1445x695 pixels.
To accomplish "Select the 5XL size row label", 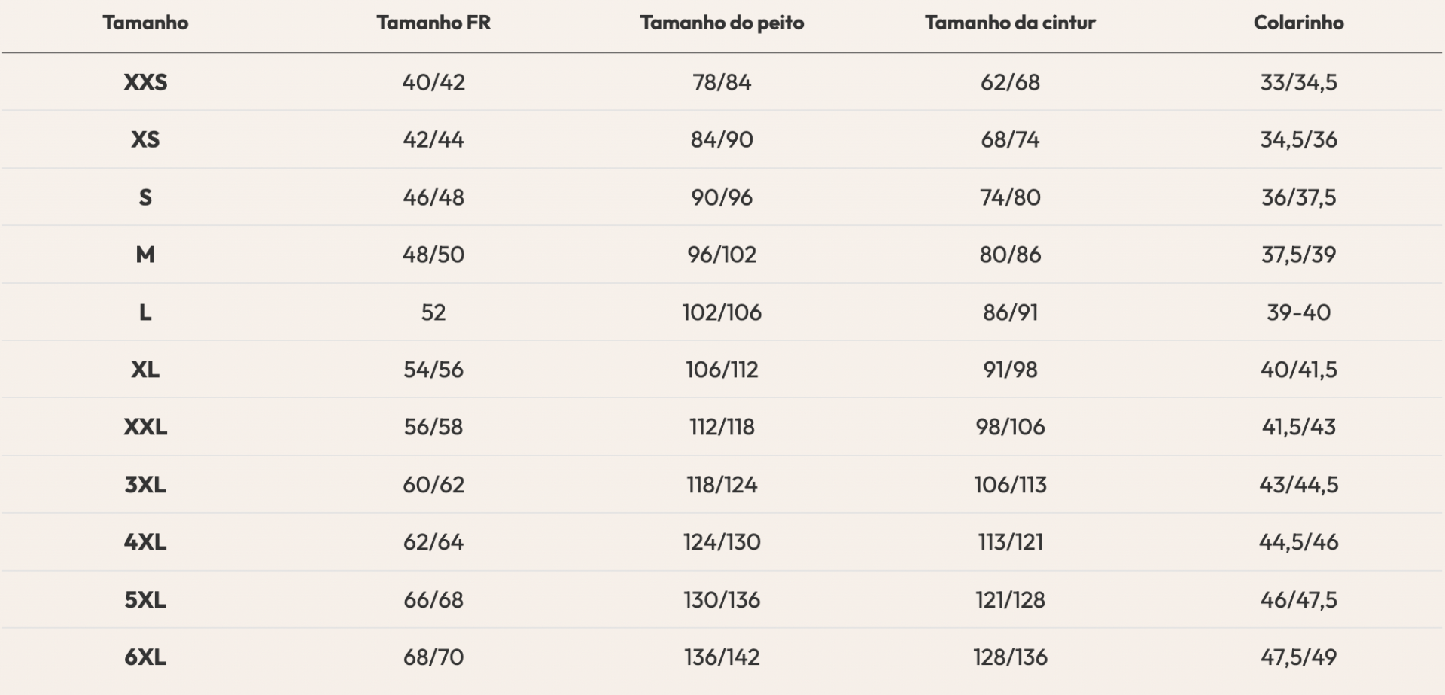I will pyautogui.click(x=145, y=600).
